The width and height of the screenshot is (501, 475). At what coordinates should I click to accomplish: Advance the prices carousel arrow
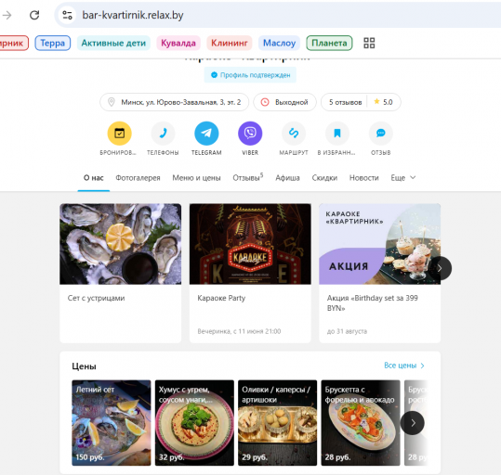coord(412,423)
